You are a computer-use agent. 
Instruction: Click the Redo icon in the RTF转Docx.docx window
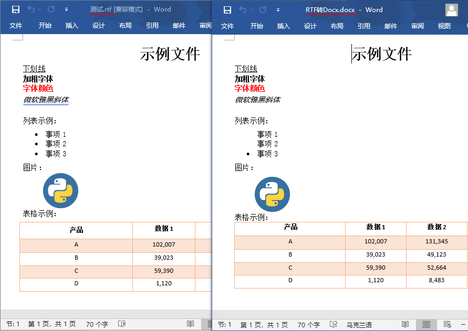click(x=261, y=10)
